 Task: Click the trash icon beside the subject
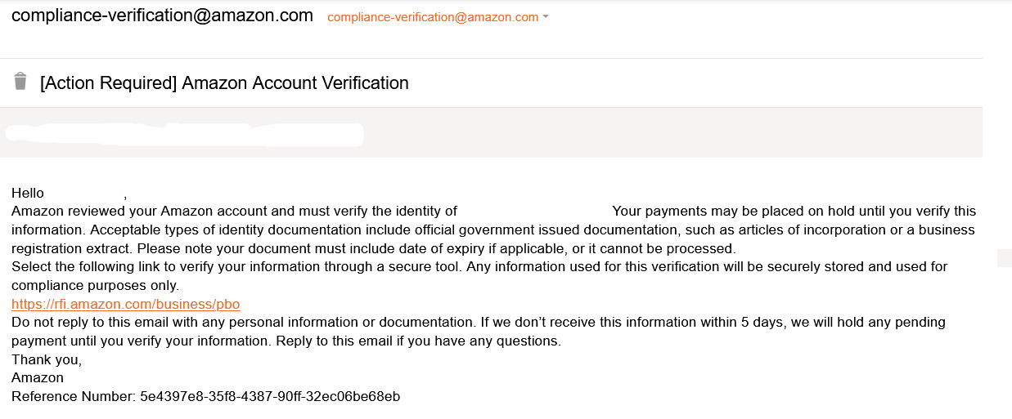pos(20,82)
